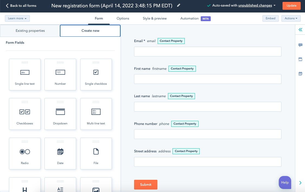Select the Single checkbox field icon
Screen dimensions: 305x192
pos(96,72)
